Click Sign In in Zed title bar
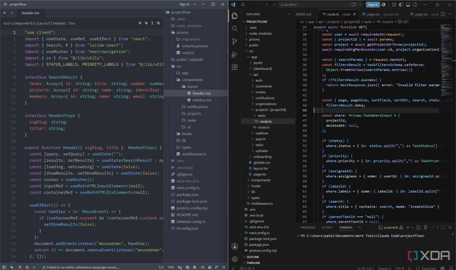Viewport: 456px width, 270px height. pos(185,4)
